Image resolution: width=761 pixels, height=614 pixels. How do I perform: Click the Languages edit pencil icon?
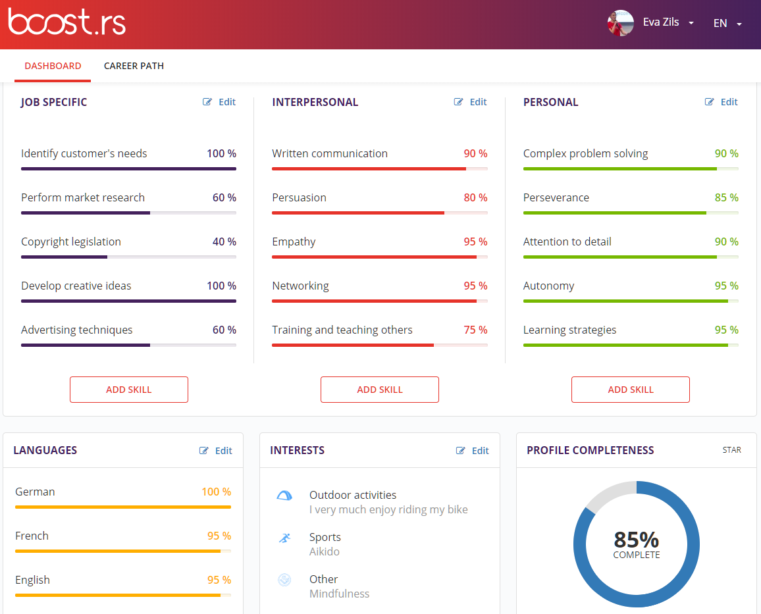205,451
